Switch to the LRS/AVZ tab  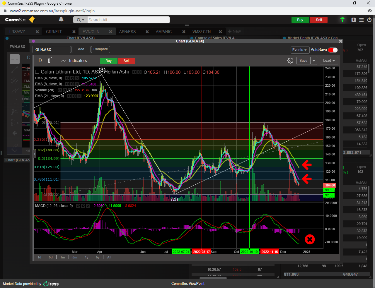[17, 32]
